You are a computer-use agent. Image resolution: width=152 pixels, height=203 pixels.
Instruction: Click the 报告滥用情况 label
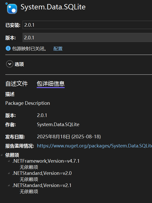[20, 146]
